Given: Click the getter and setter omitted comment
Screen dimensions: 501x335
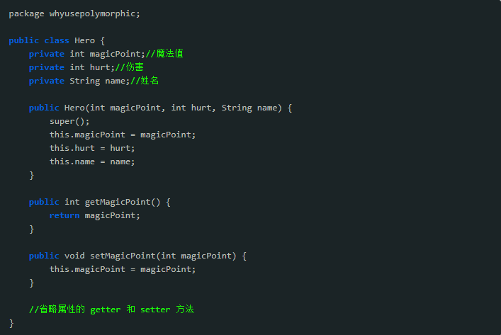Looking at the screenshot, I should (x=111, y=310).
